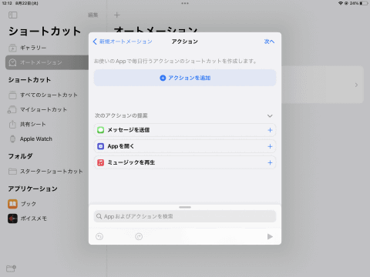This screenshot has width=370, height=277.
Task: Open the Voice Memos (ボイスメモ) shortcuts
Action: point(27,219)
